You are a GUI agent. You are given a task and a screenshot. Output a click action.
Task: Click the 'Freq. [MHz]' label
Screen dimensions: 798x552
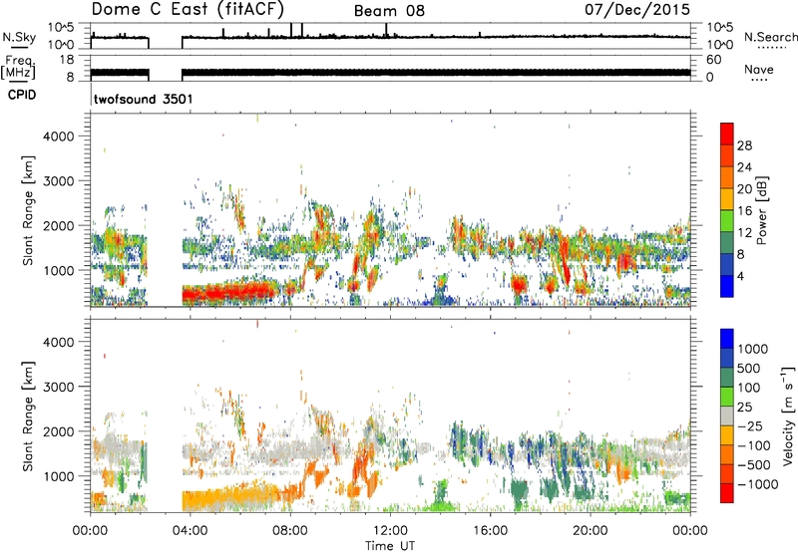coord(18,67)
